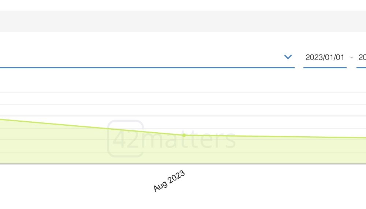Expand the long underlined selector field
The width and height of the screenshot is (366, 209).
tap(147, 57)
